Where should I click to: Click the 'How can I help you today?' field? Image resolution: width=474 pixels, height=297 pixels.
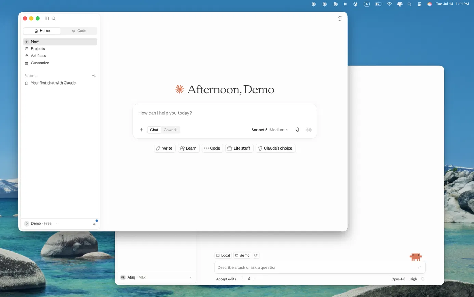224,113
